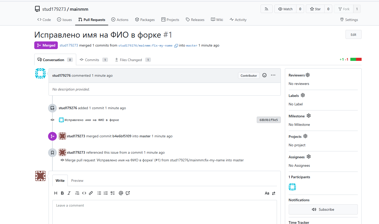Image resolution: width=379 pixels, height=224 pixels.
Task: Add emoji reaction to stud179276's comment
Action: [264, 75]
